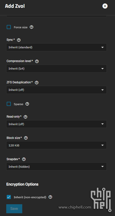Open help for Inherit (non-encrypted) option
The height and width of the screenshot is (216, 115).
coord(50,197)
